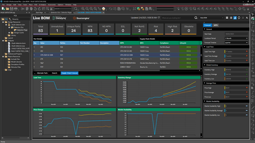Open the Base BOM dropdown
Screen dimensions: 255x143
[x=212, y=18]
